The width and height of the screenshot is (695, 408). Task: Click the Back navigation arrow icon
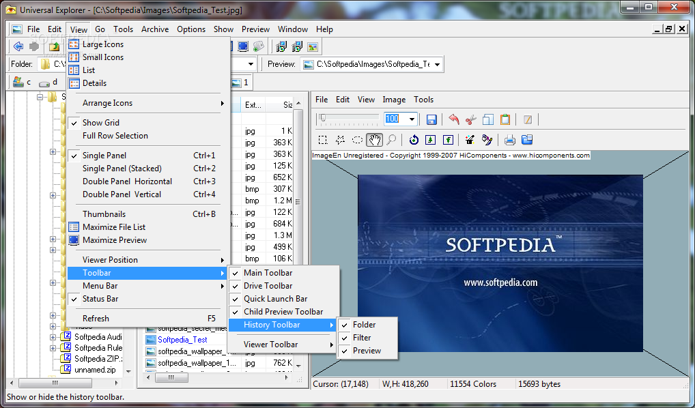tap(18, 46)
